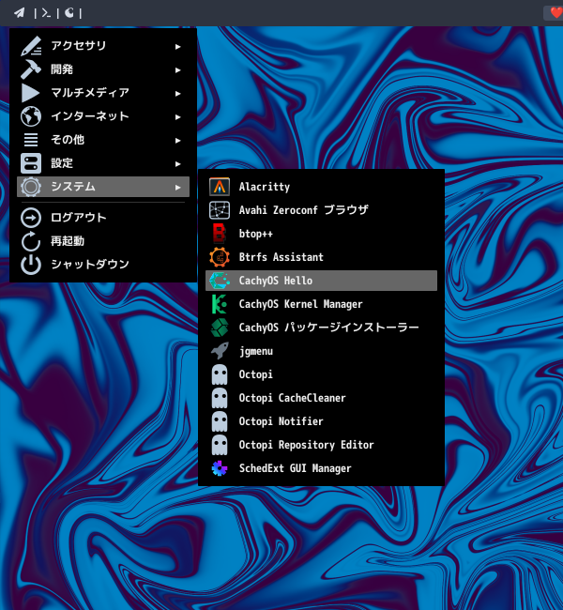Click the arrow-circle logout icon
The width and height of the screenshot is (563, 610).
[31, 218]
